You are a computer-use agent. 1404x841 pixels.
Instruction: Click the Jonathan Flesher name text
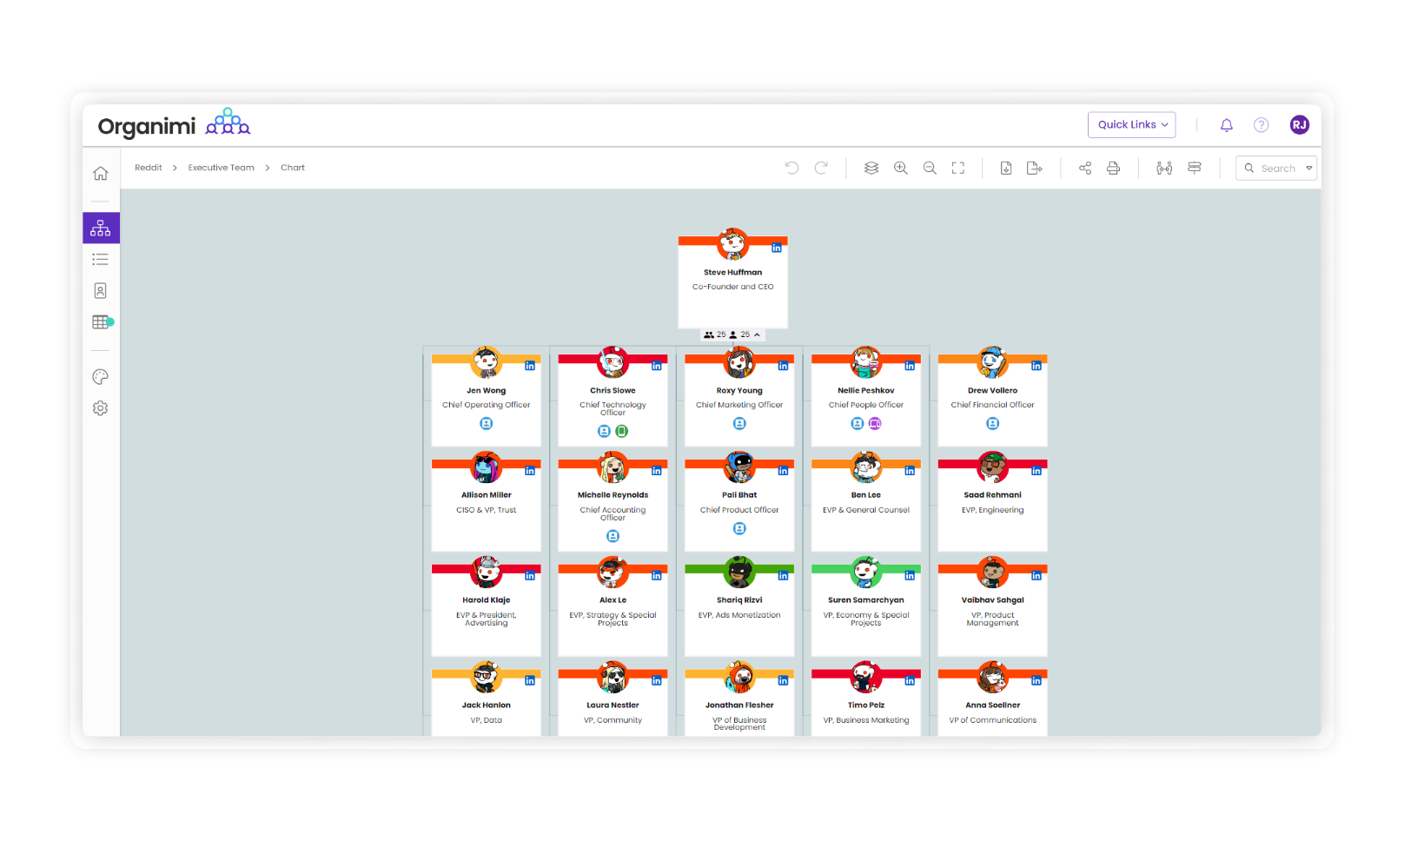click(x=739, y=705)
